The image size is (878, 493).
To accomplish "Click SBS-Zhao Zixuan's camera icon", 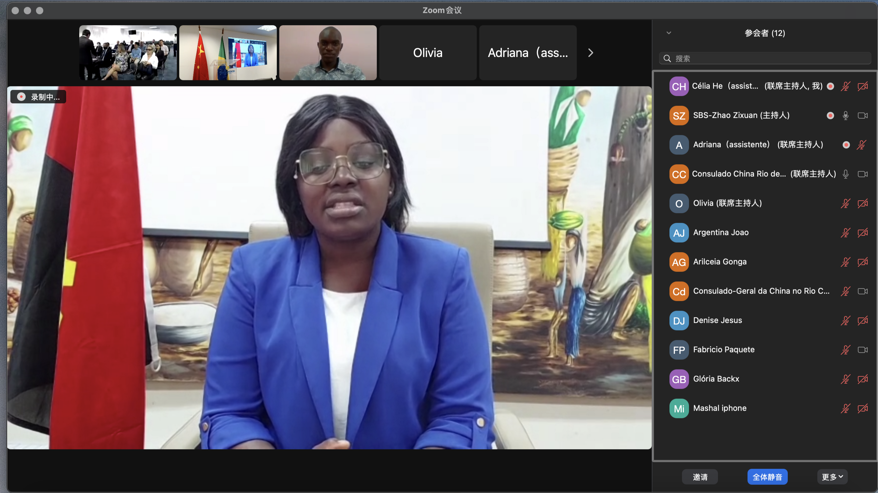I will click(x=863, y=116).
